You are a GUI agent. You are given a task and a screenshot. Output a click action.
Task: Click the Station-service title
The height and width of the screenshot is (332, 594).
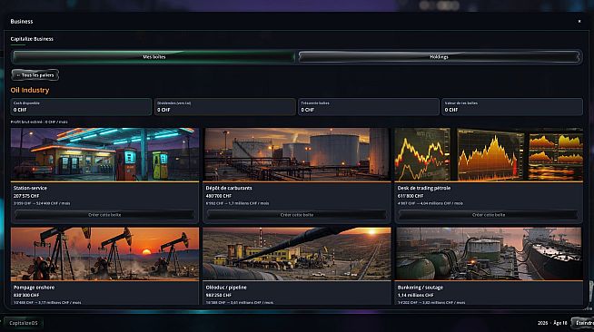pos(30,188)
